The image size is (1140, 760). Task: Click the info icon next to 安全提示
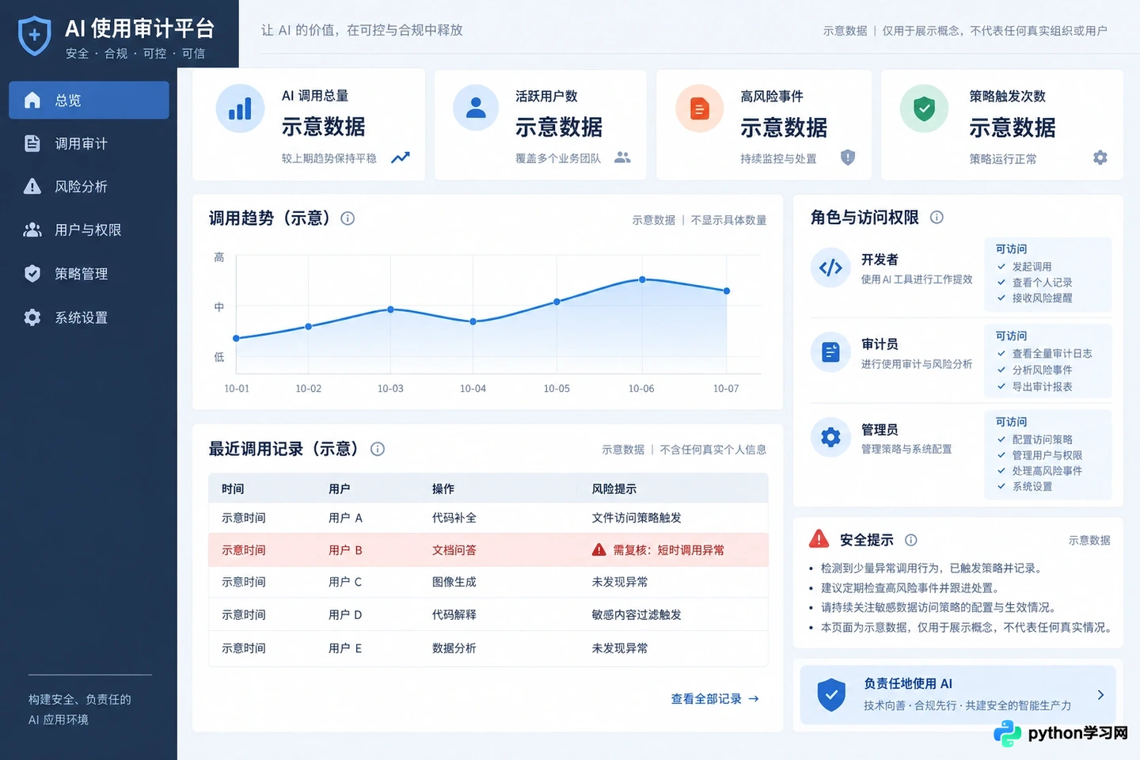[911, 540]
